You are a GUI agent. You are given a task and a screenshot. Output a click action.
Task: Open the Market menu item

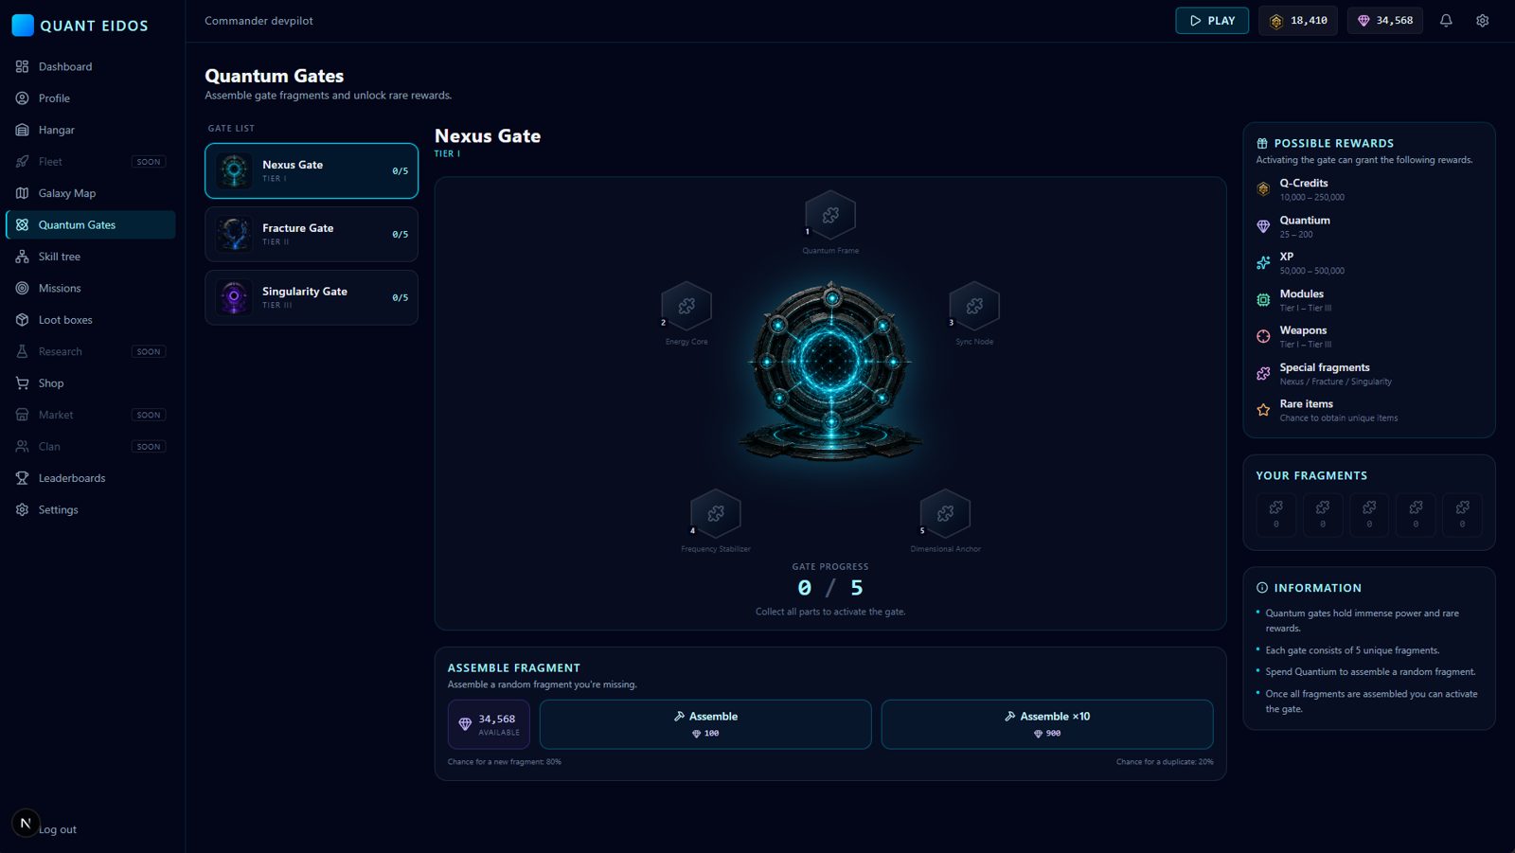91,415
